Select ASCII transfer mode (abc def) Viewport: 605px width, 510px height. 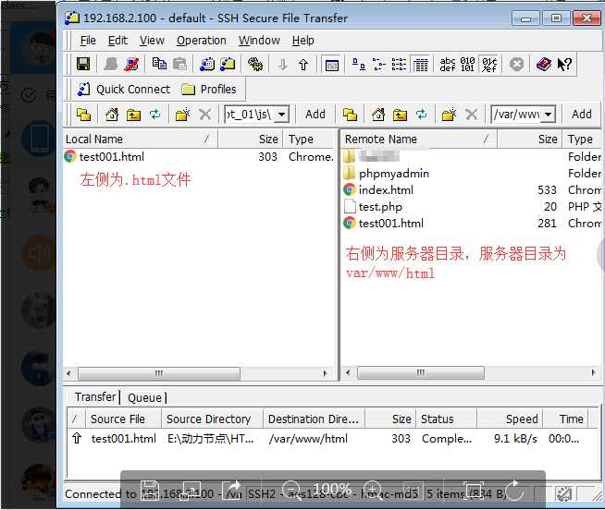(448, 64)
